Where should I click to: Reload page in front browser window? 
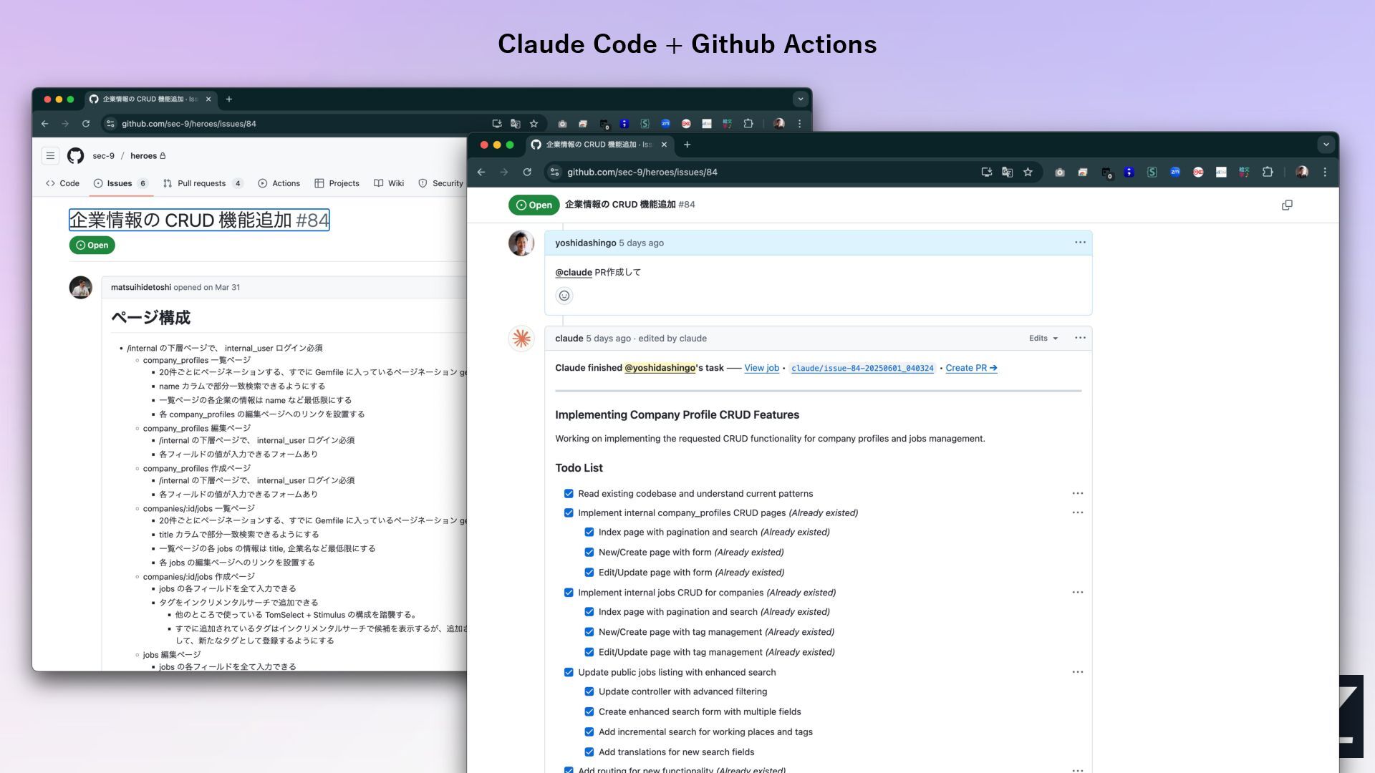tap(527, 172)
